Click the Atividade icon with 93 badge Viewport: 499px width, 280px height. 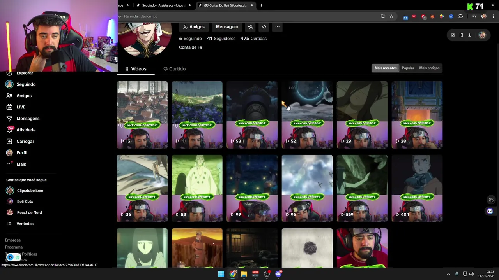9,130
